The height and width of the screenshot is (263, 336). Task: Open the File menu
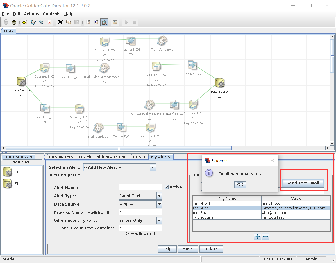point(6,14)
